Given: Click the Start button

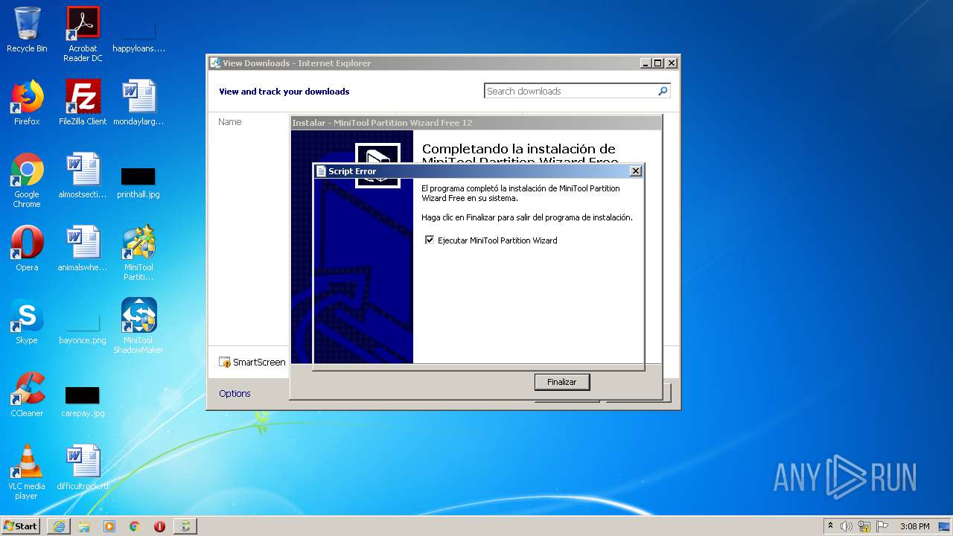Looking at the screenshot, I should tap(21, 526).
